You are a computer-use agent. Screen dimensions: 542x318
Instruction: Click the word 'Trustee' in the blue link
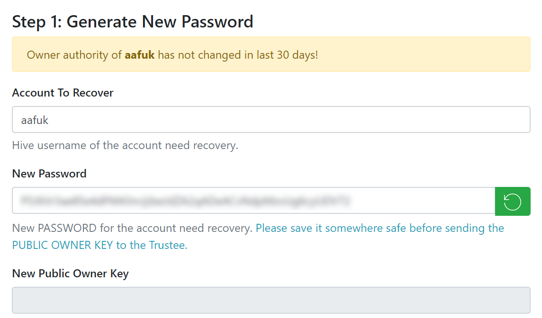click(x=168, y=245)
